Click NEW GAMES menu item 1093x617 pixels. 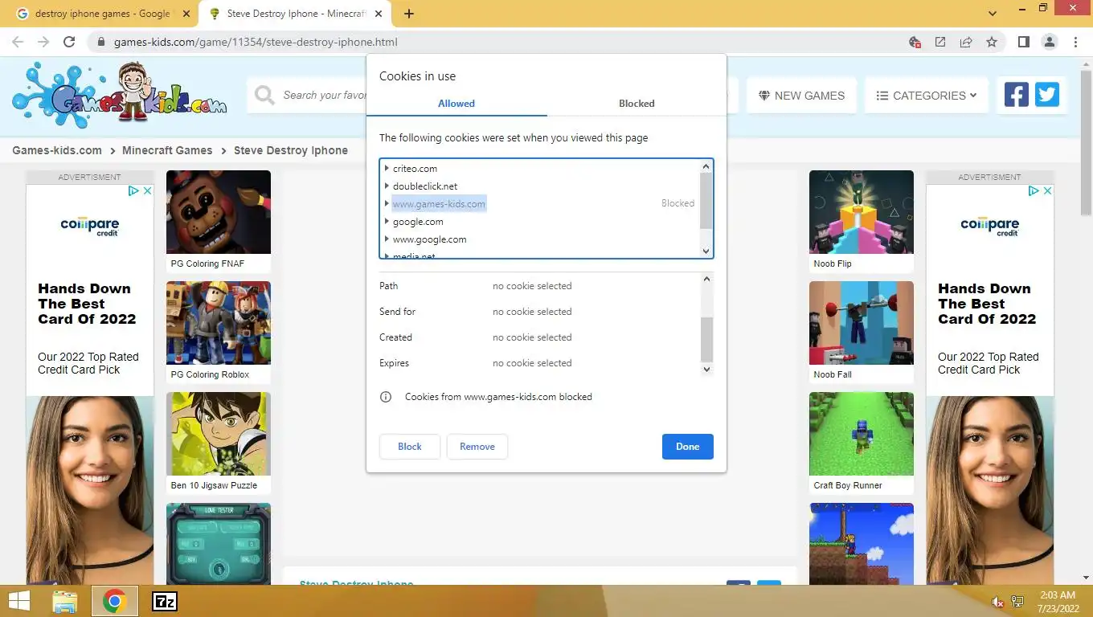pos(801,96)
